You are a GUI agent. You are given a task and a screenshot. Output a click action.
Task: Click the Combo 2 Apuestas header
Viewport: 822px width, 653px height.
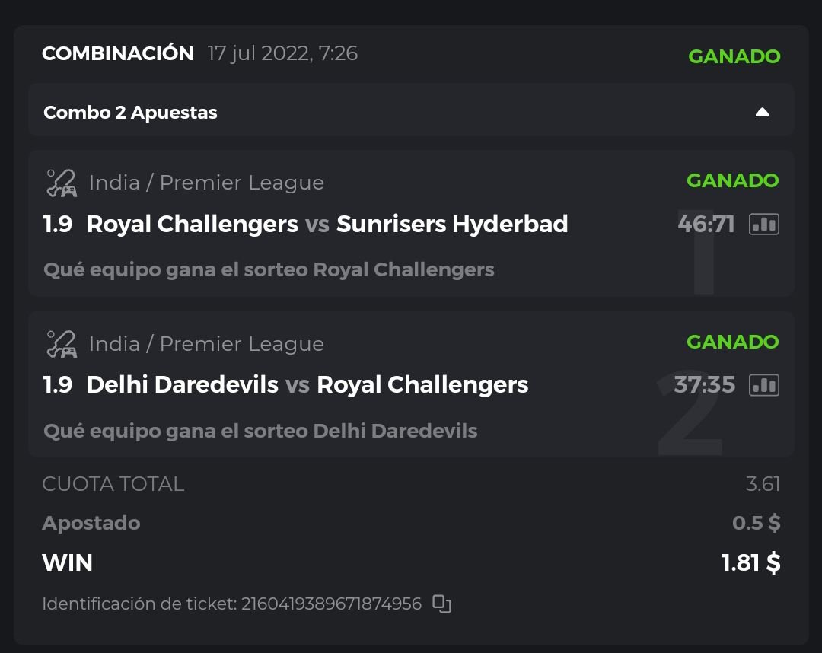point(130,113)
